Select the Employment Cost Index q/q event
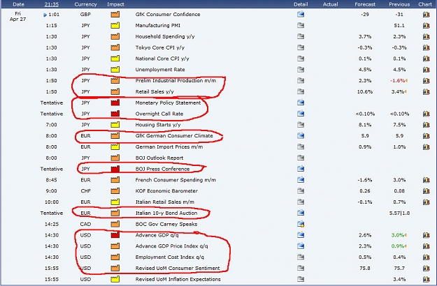Screen dimensions: 437x286 170,257
